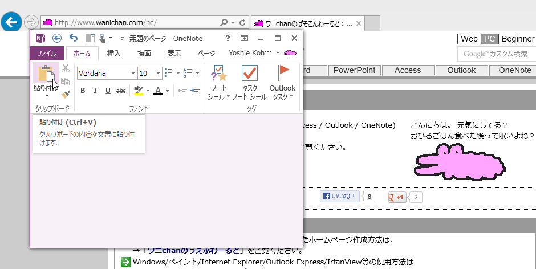536x269 pixels.
Task: Open the Outlook タスク flag menu
Action: (282, 83)
